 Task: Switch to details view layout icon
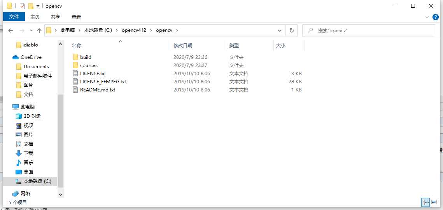point(425,202)
